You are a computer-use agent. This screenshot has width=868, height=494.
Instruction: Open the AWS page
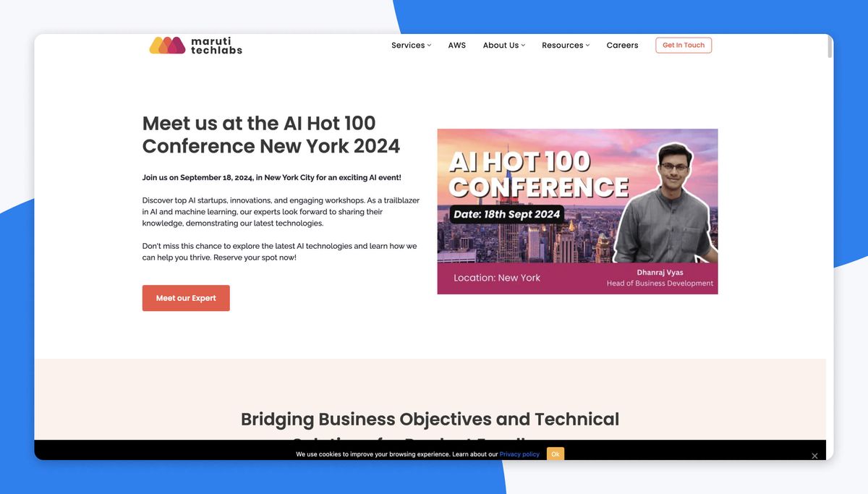(457, 46)
